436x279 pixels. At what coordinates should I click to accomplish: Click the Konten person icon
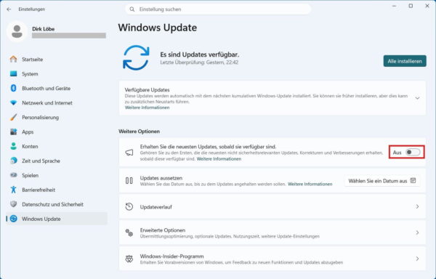coord(13,146)
